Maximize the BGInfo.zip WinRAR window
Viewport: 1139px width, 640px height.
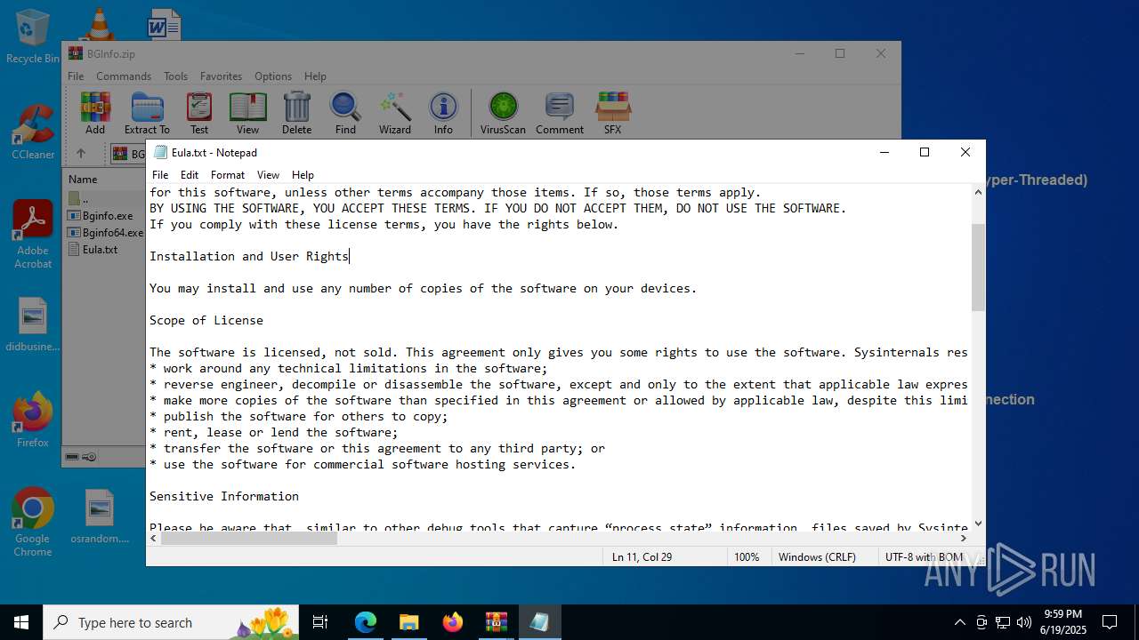pos(839,53)
